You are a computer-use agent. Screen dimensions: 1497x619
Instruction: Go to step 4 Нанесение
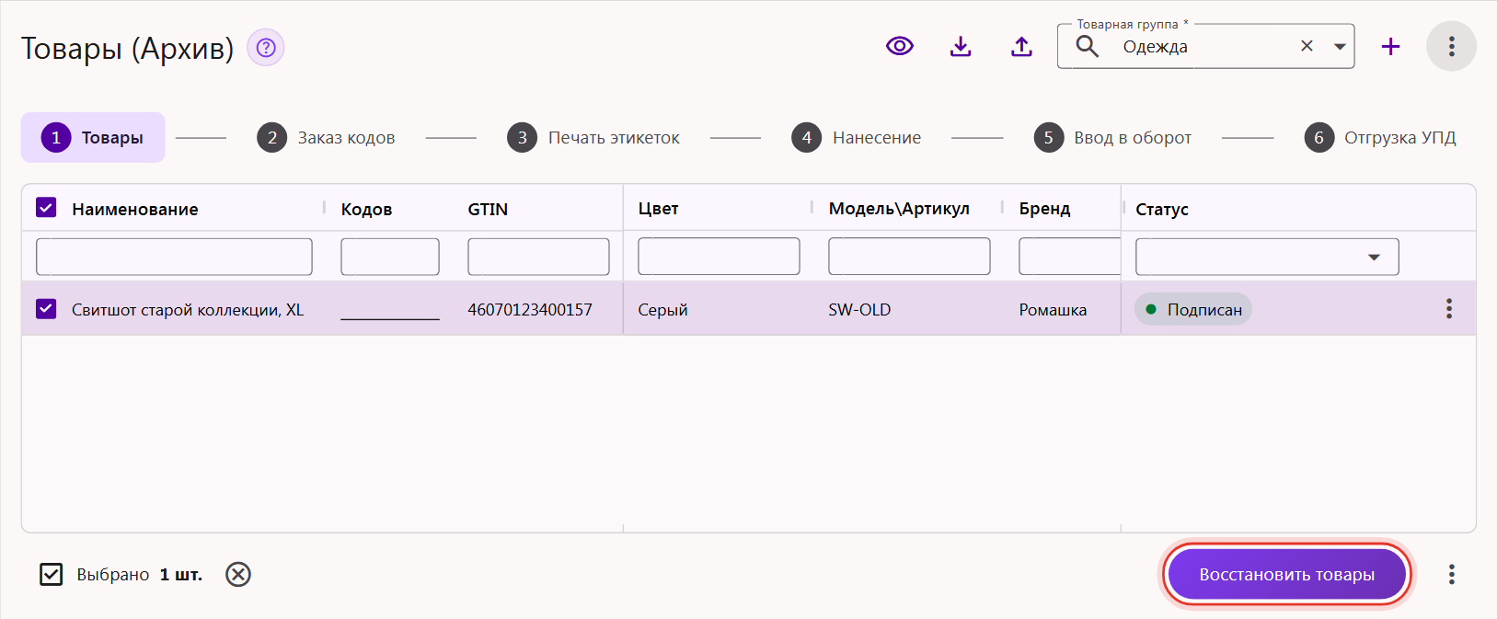(856, 138)
